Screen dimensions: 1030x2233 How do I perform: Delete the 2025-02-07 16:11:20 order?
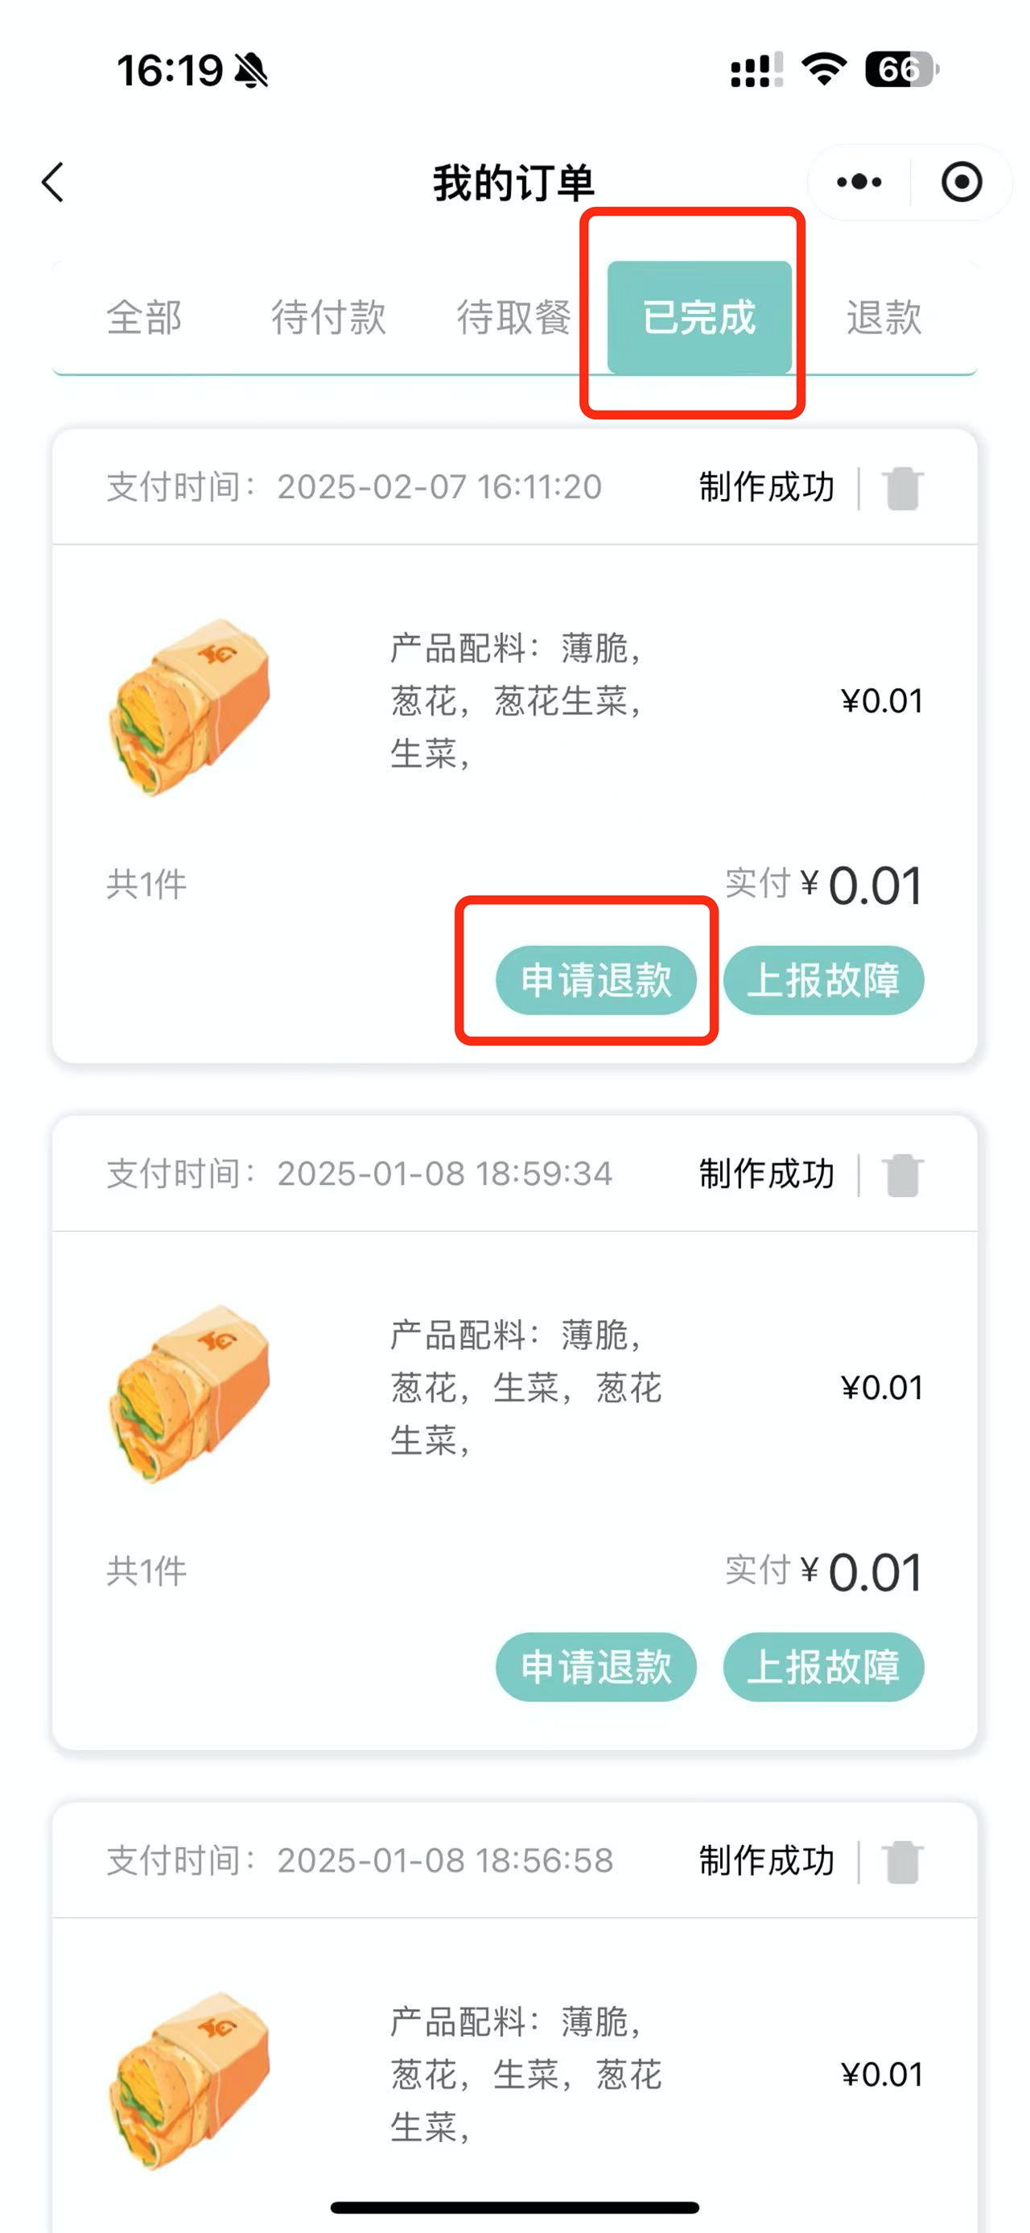(x=902, y=488)
